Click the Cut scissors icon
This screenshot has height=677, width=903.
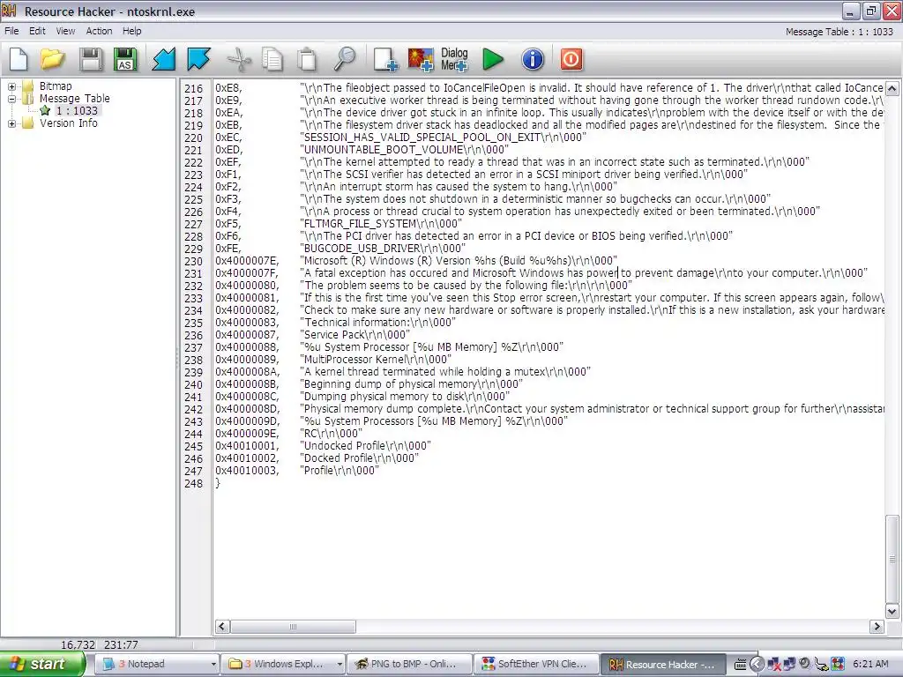click(239, 59)
